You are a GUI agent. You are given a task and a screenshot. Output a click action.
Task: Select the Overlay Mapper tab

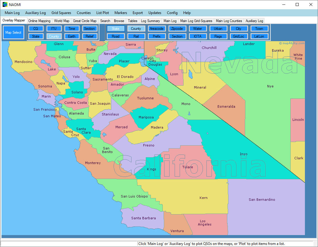(x=14, y=20)
